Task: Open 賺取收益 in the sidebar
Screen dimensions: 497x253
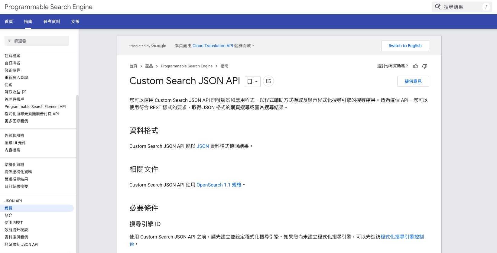Action: (x=12, y=92)
